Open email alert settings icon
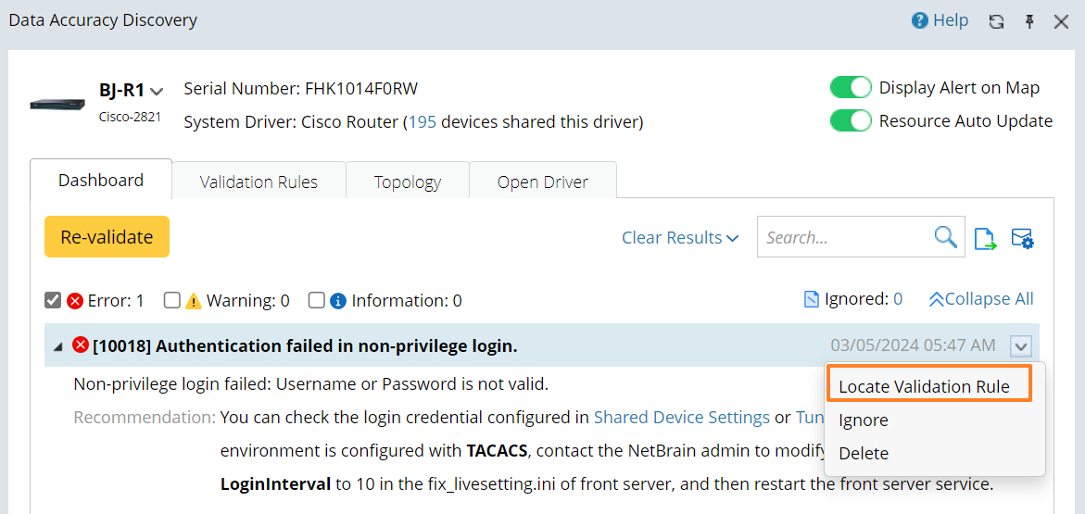The width and height of the screenshot is (1085, 514). pyautogui.click(x=1022, y=239)
